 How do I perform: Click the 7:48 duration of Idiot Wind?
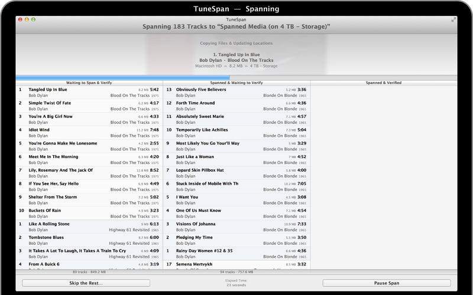click(154, 130)
